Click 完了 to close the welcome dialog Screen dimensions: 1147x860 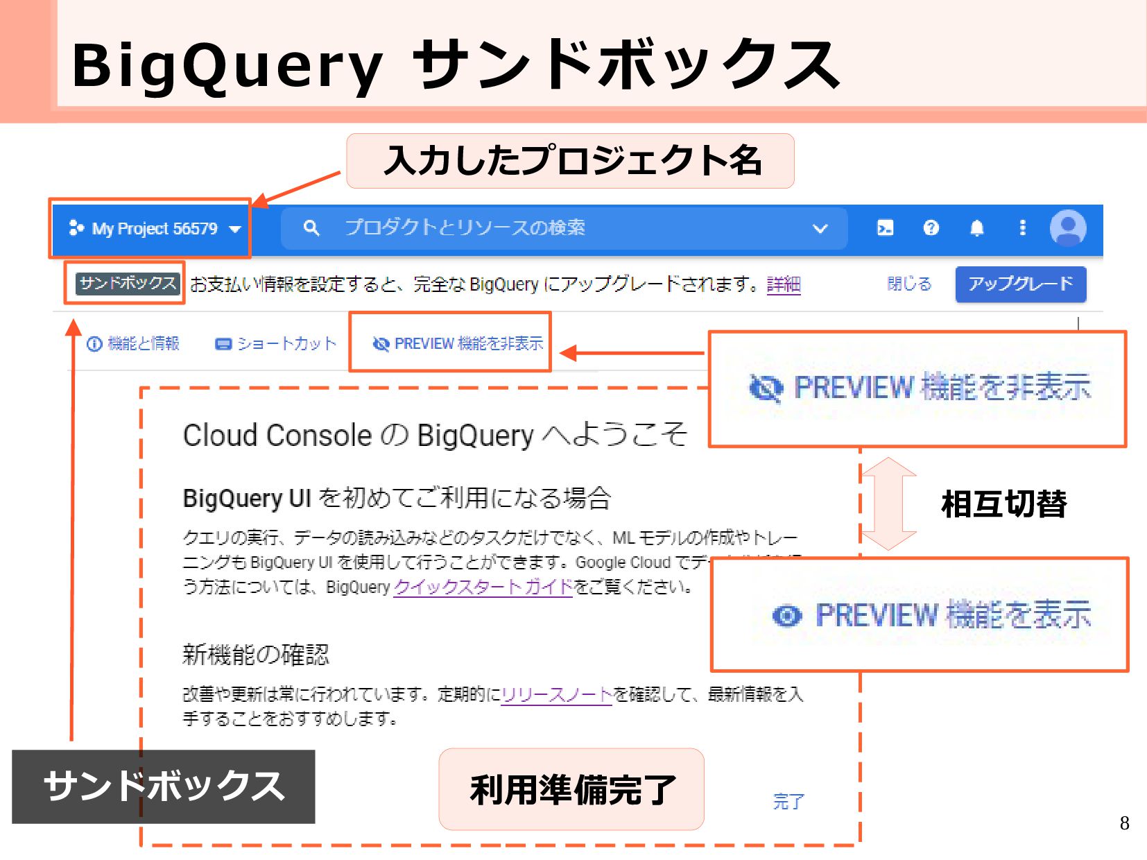788,802
